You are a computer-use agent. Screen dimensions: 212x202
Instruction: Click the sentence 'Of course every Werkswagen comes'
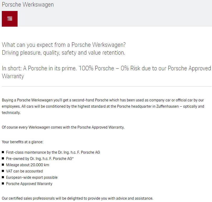(63, 127)
